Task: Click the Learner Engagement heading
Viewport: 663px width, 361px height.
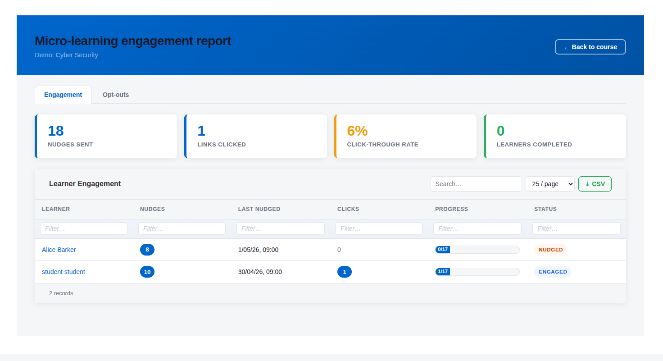Action: [85, 184]
